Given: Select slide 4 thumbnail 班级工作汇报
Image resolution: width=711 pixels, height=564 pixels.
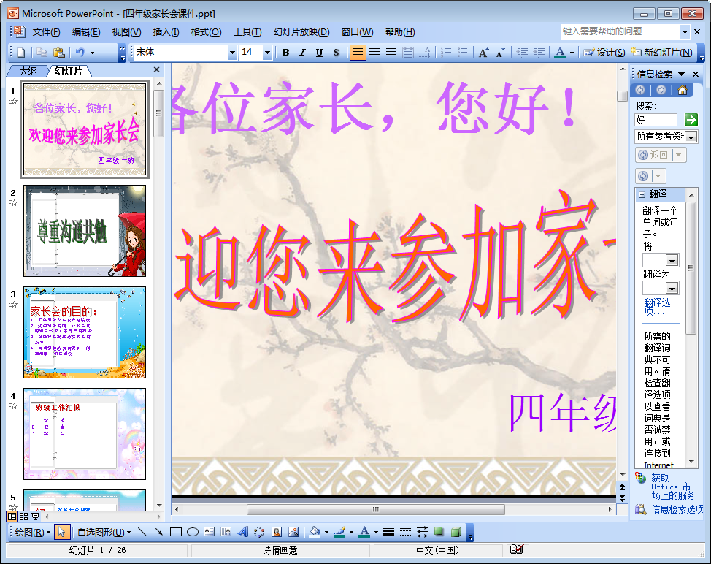Looking at the screenshot, I should tap(85, 434).
